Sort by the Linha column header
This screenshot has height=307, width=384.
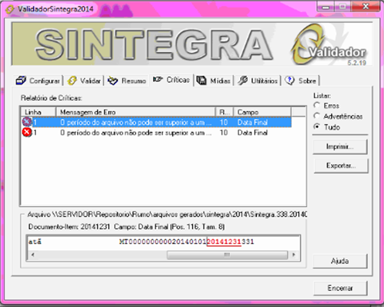(x=38, y=112)
